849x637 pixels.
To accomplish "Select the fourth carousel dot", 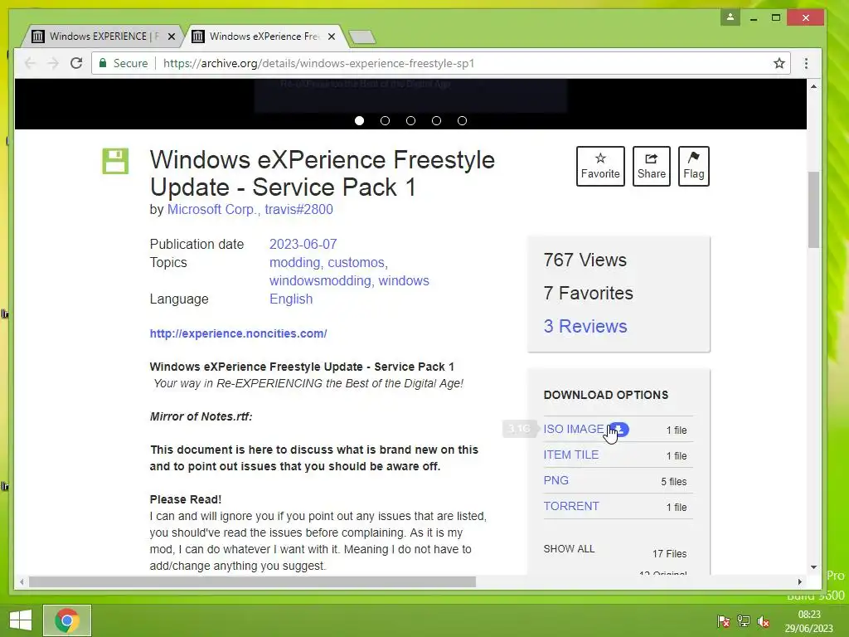I will pyautogui.click(x=436, y=120).
